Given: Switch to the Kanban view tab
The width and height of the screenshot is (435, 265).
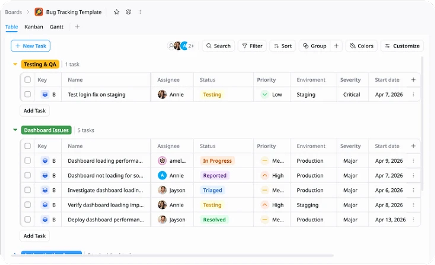Looking at the screenshot, I should (34, 27).
